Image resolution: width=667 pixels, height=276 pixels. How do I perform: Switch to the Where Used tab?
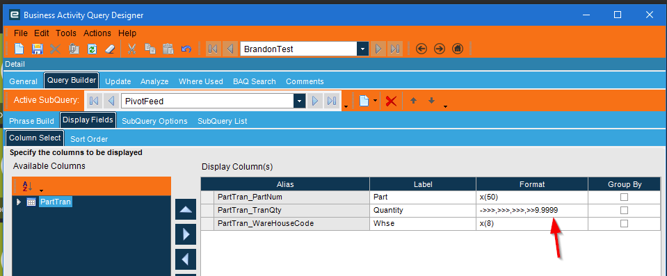click(201, 81)
